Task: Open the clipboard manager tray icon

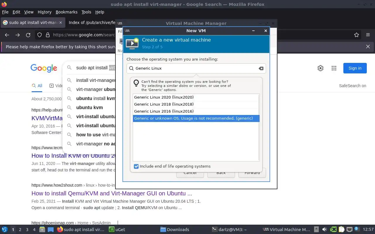Action: pos(341,230)
